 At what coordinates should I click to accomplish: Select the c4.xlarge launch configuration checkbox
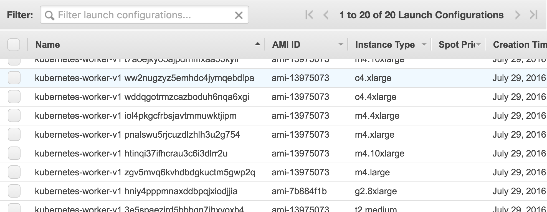click(14, 78)
